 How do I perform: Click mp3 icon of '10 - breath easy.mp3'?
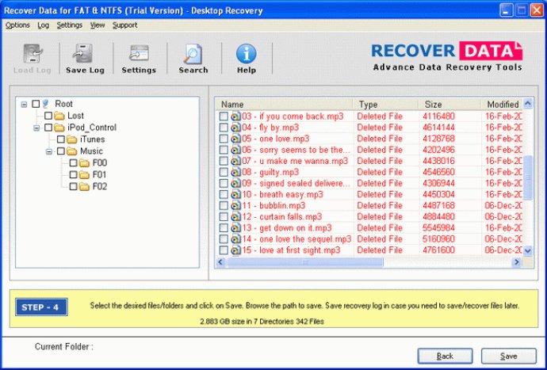[236, 194]
